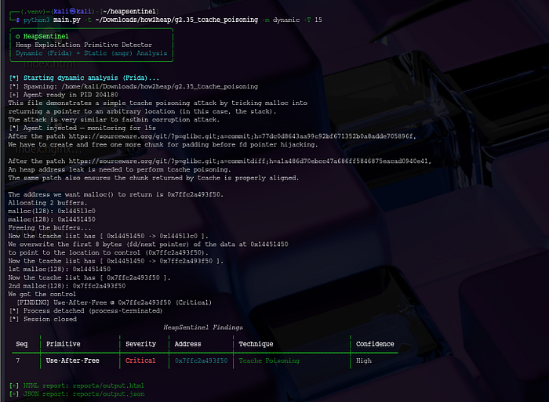Click 'Agent injected — monitoring for 15s' line
Viewport: 549px width, 402px height.
coord(82,128)
